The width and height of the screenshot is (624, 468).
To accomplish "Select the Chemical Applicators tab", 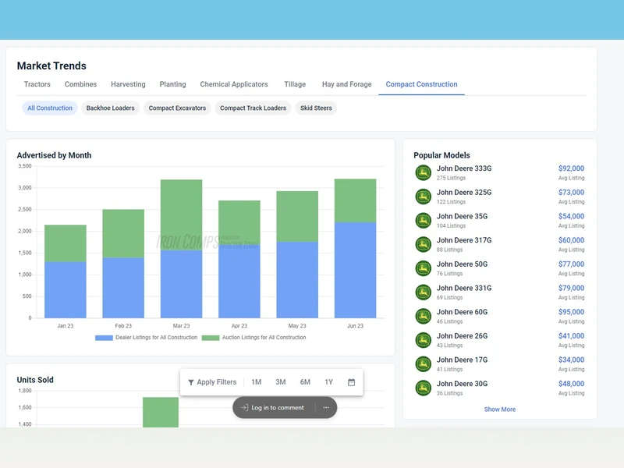I will coord(234,84).
